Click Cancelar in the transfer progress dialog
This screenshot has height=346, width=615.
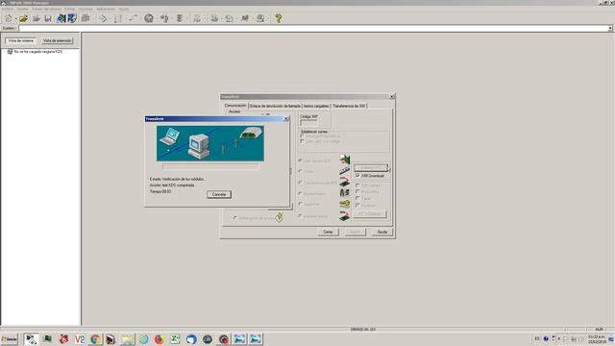point(219,194)
